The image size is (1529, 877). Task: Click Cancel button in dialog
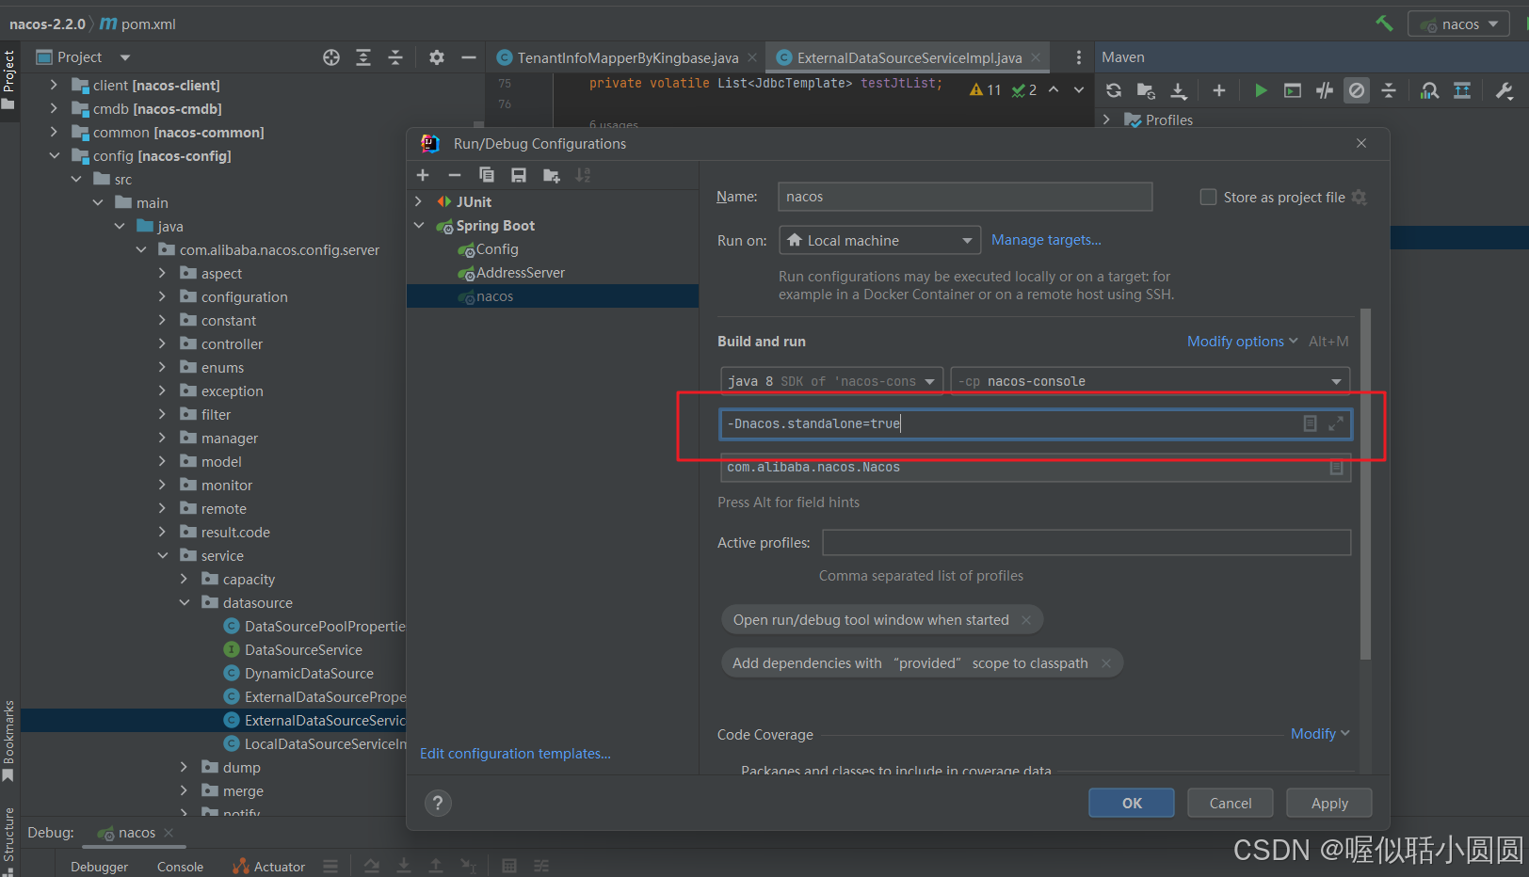1231,803
